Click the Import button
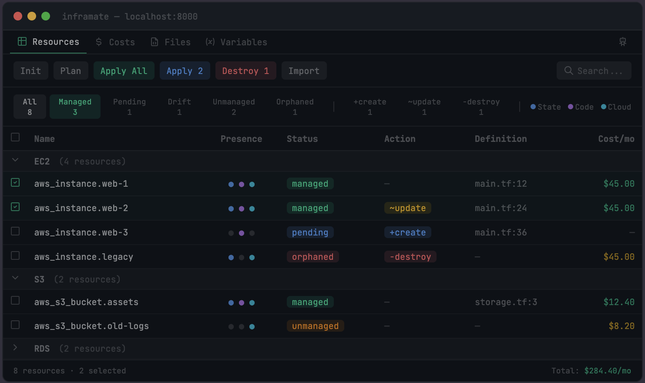Viewport: 645px width, 383px height. tap(304, 71)
